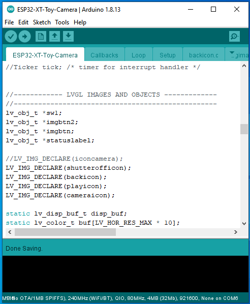Image resolution: width=250 pixels, height=304 pixels.
Task: Click the board info status bar text
Action: [x=120, y=298]
